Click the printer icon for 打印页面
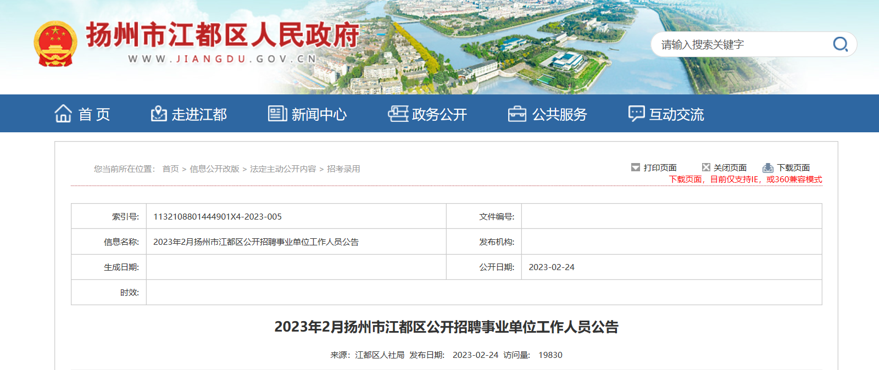The width and height of the screenshot is (879, 370). [636, 167]
